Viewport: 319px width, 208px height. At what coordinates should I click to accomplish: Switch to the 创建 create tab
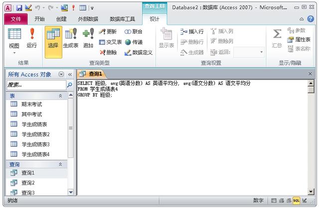coord(61,19)
